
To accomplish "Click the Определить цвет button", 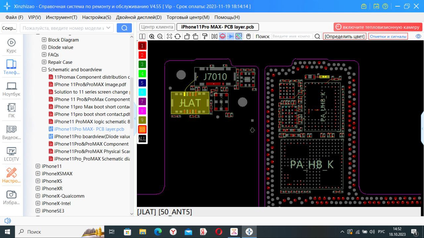I will coord(344,36).
